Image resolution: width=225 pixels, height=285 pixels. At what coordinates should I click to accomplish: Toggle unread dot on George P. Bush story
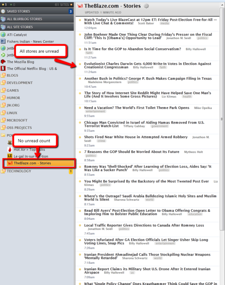click(x=80, y=79)
